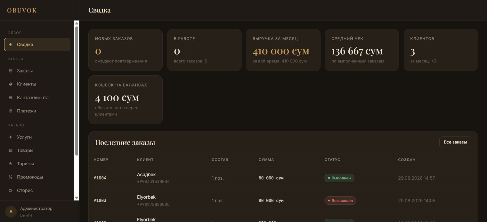Image resolution: width=487 pixels, height=222 pixels.
Task: Click the В работе card
Action: (x=204, y=50)
